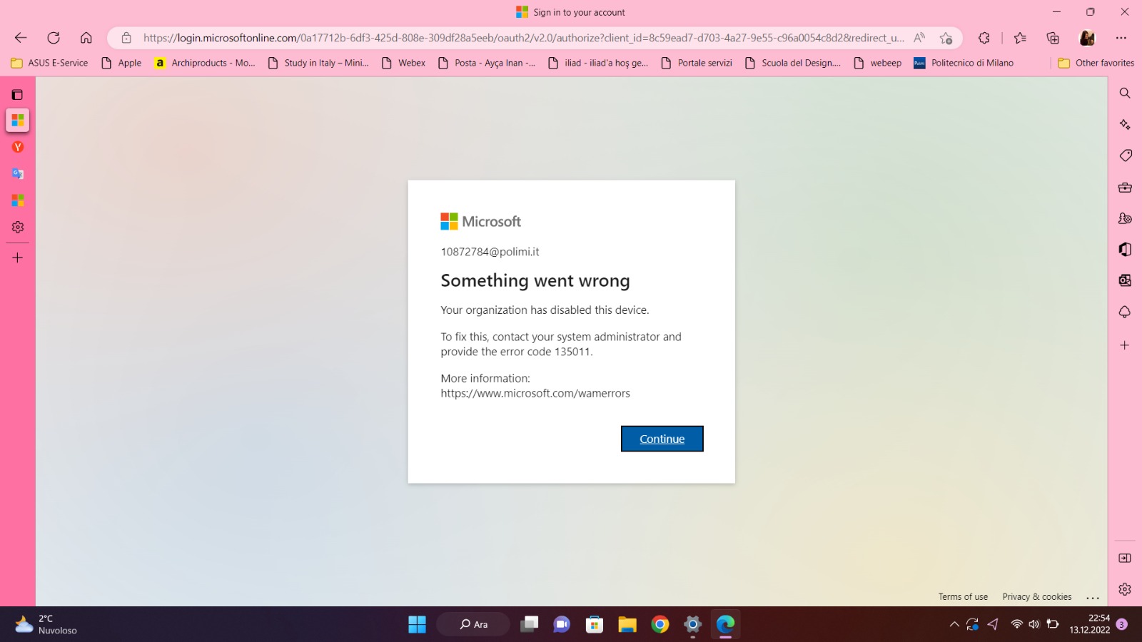Open the iliad bookmark
The height and width of the screenshot is (642, 1142).
pyautogui.click(x=598, y=63)
